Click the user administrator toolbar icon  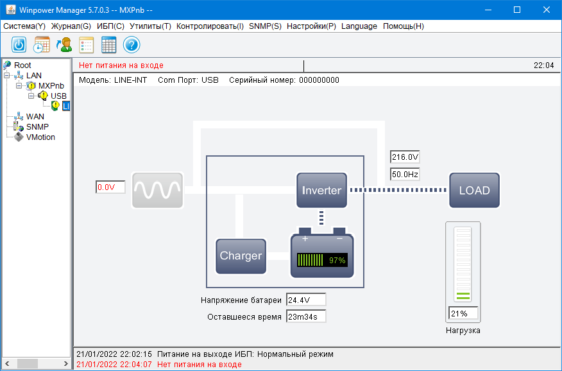click(64, 45)
